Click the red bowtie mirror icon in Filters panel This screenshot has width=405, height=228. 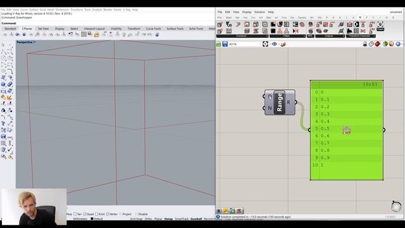(296, 31)
